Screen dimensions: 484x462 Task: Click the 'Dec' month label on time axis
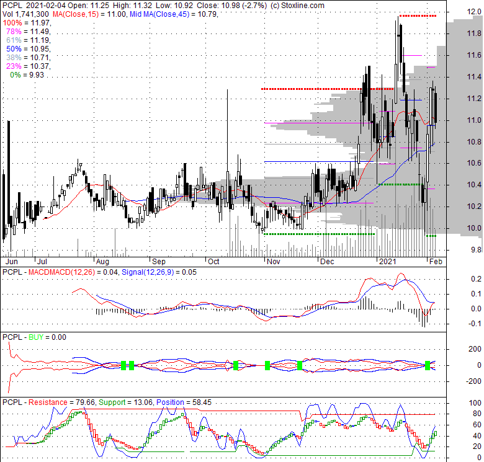click(x=327, y=262)
